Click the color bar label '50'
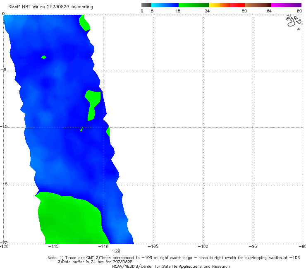The image size is (306, 269). 244,11
